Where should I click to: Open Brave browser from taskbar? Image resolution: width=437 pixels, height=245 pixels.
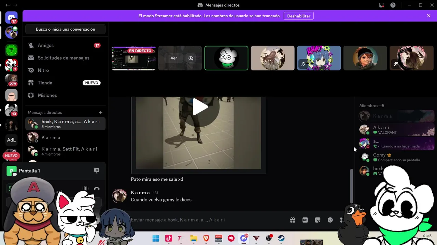point(206,238)
